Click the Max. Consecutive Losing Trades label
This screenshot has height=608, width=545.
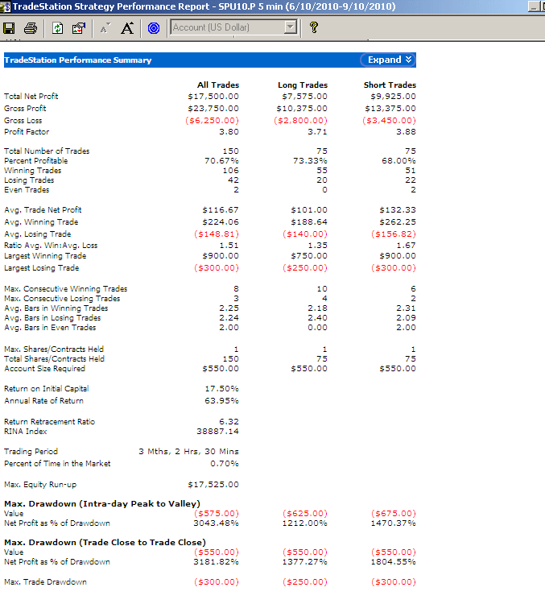(62, 299)
